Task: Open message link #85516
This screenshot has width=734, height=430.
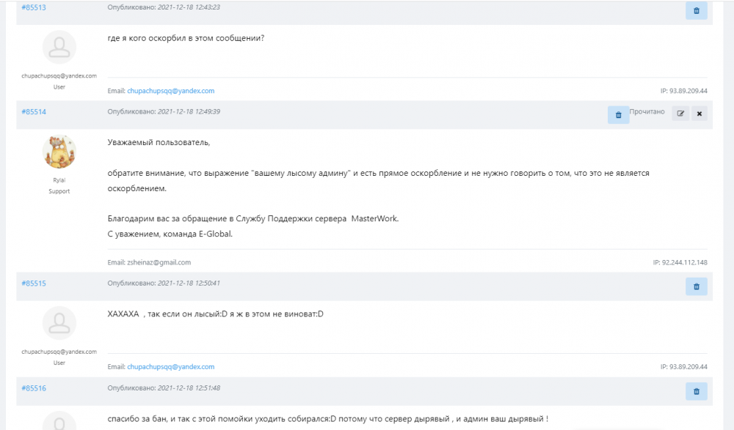Action: coord(34,388)
